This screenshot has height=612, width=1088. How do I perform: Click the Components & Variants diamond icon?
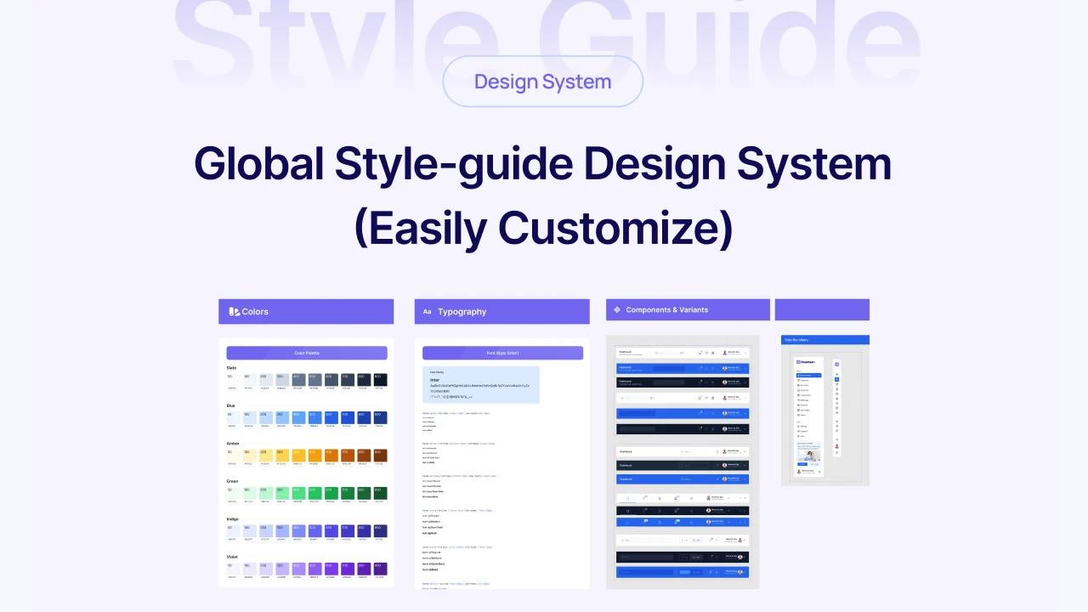click(617, 310)
